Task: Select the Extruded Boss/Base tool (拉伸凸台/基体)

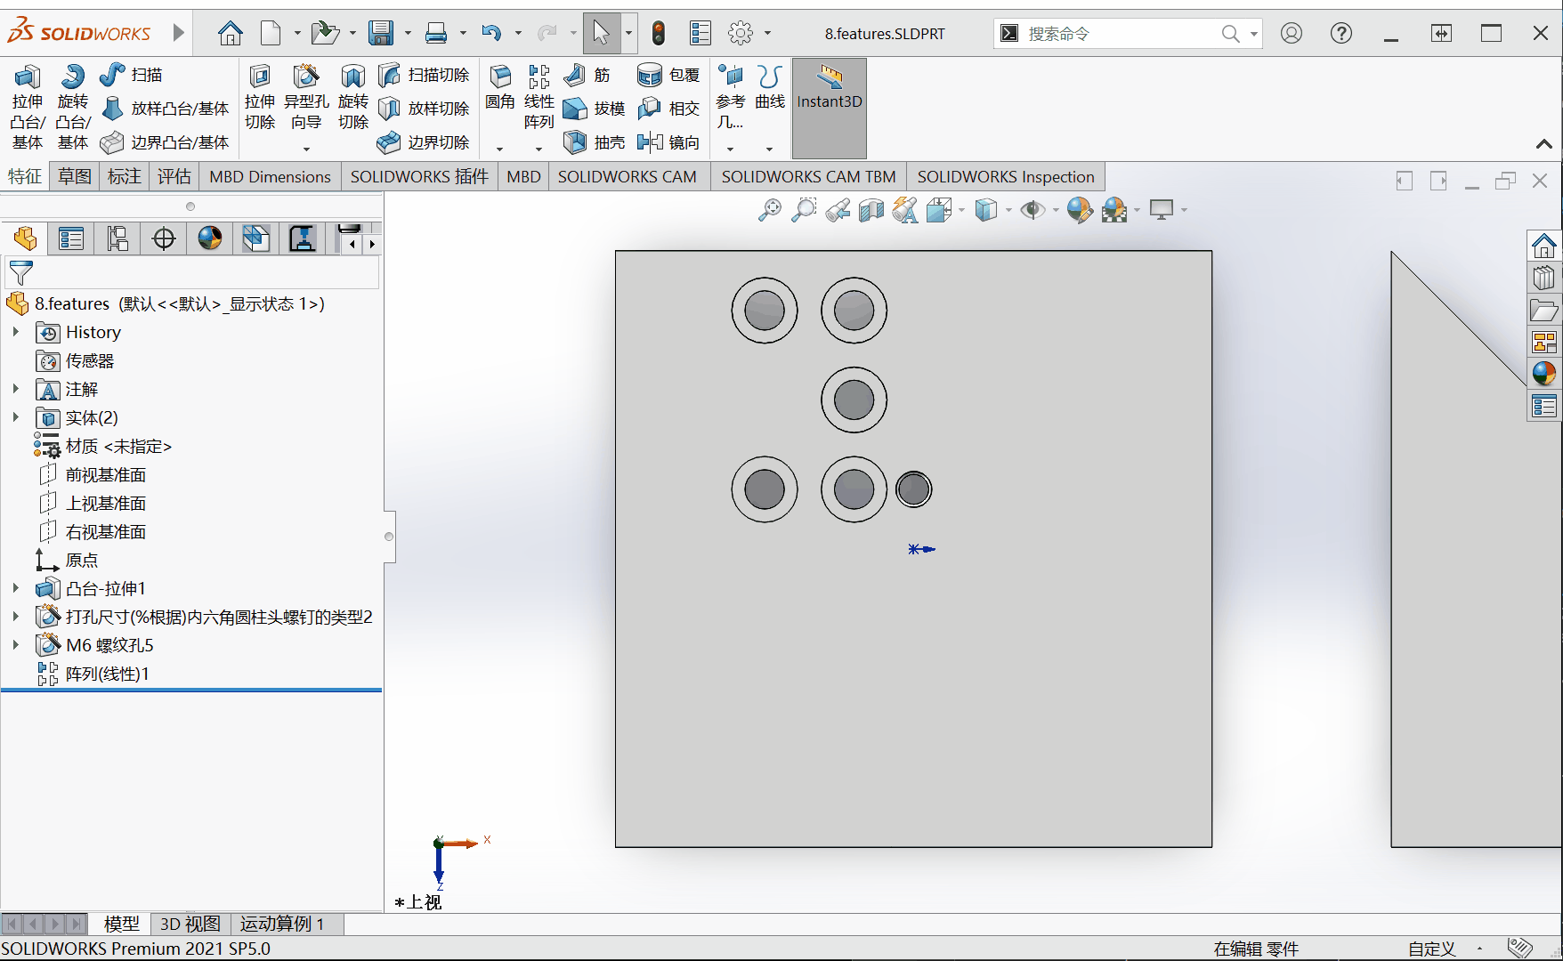Action: tap(28, 107)
